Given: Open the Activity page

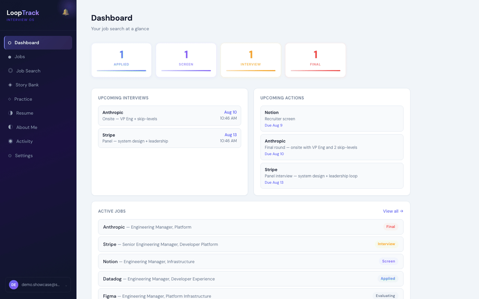Looking at the screenshot, I should coord(38,141).
